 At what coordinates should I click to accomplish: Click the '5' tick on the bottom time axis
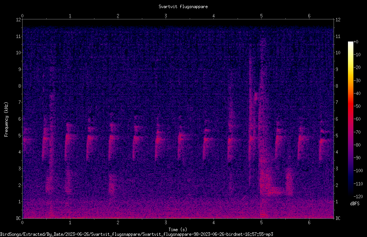[261, 223]
